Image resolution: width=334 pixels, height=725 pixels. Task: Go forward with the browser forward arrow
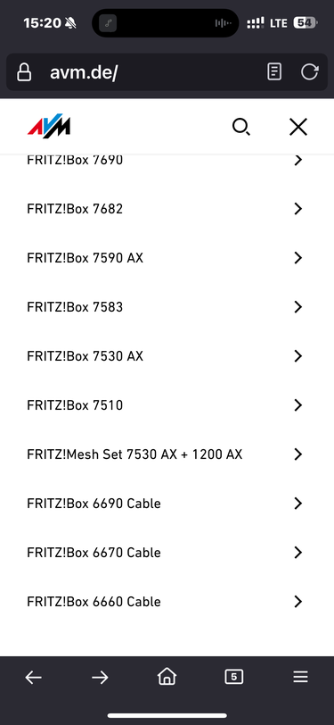coord(100,678)
